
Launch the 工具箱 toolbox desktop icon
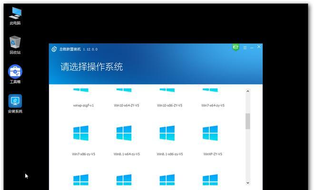[15, 74]
